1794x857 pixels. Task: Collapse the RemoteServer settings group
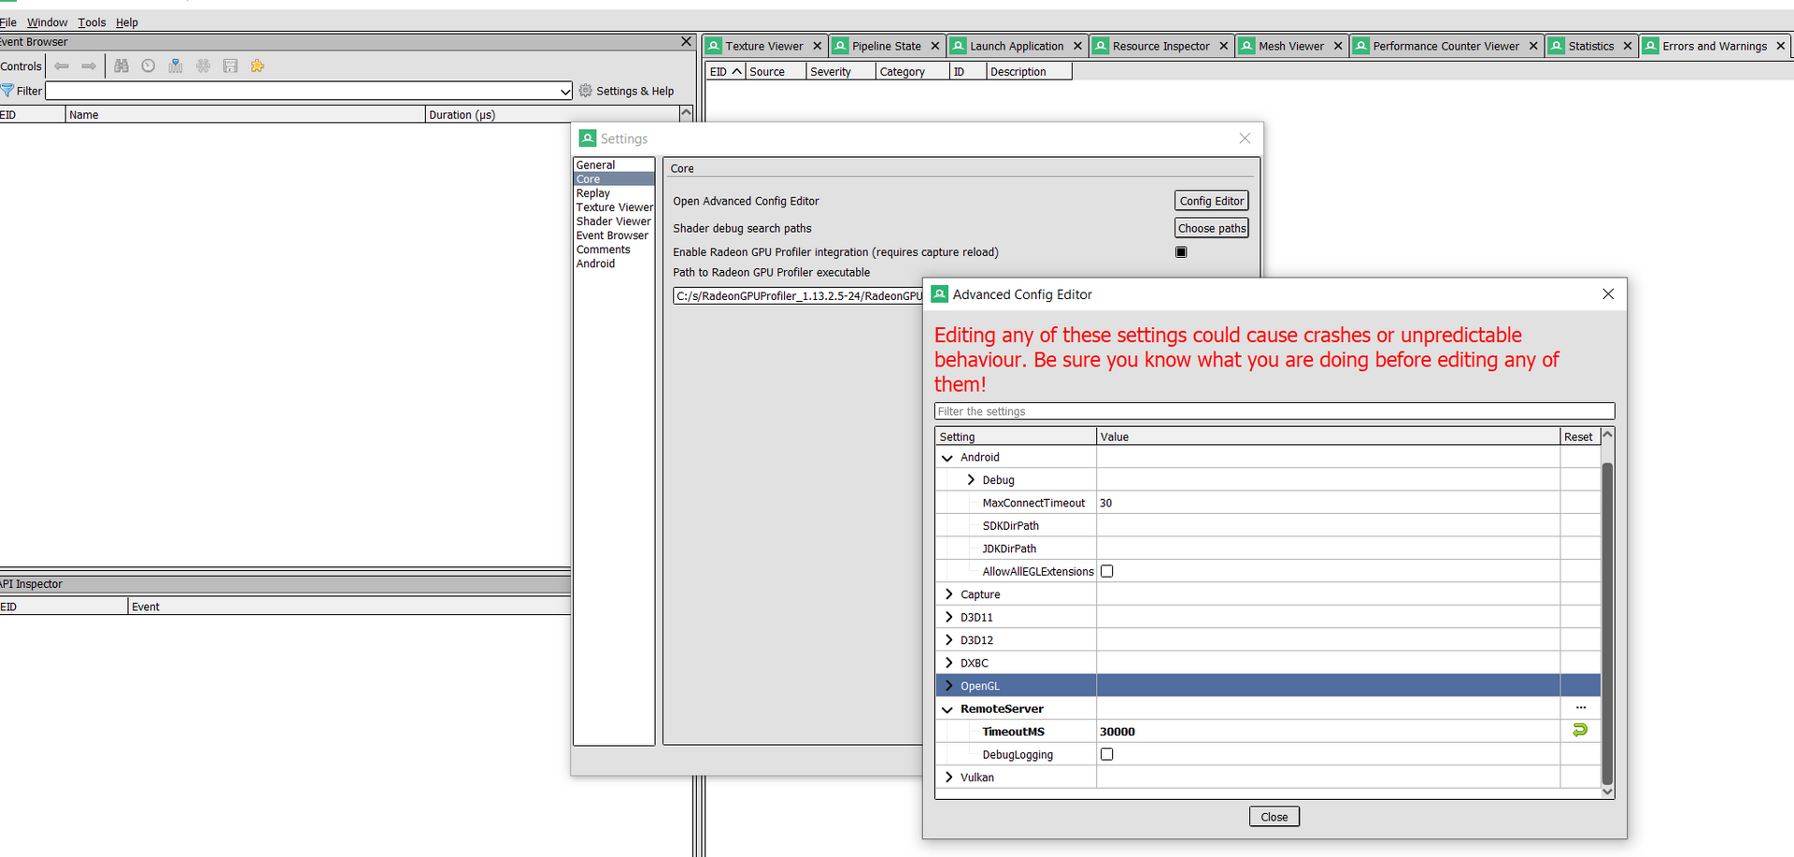[x=947, y=709]
